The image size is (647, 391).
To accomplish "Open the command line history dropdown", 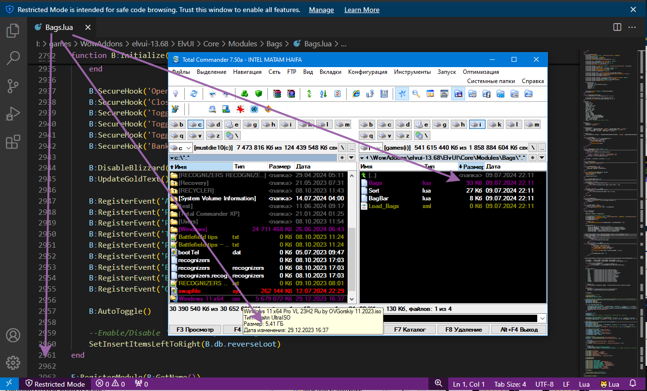I will coord(542,318).
